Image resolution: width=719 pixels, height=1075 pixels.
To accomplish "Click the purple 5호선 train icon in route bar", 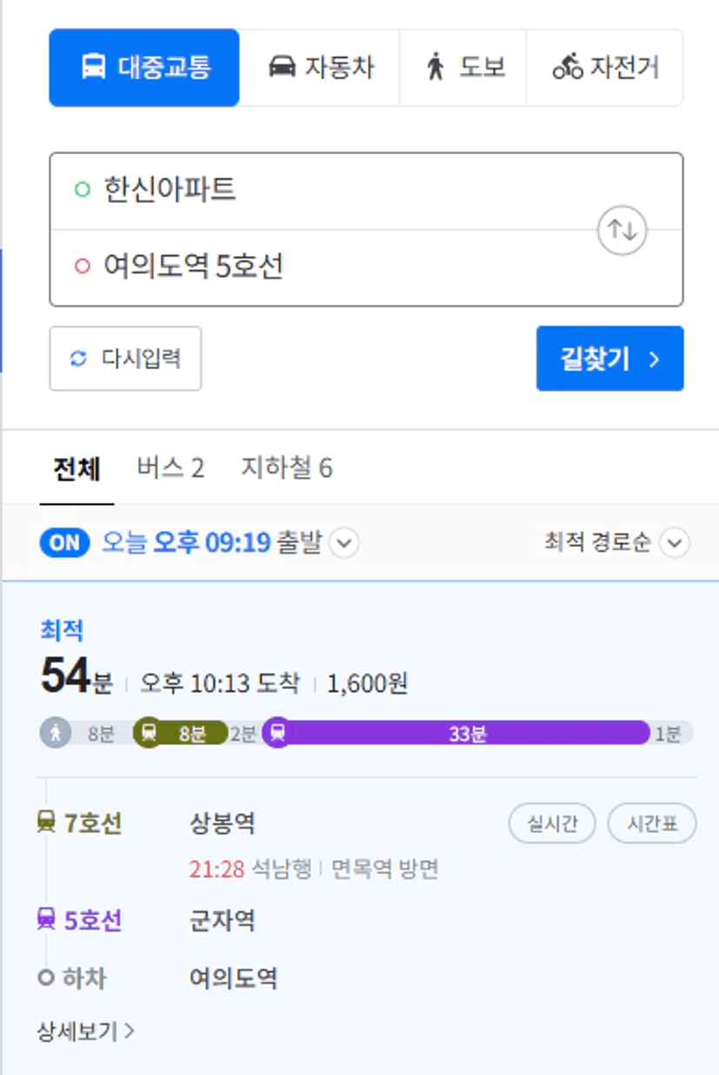I will pos(277,733).
